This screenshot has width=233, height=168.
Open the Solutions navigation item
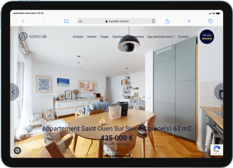tap(119, 37)
